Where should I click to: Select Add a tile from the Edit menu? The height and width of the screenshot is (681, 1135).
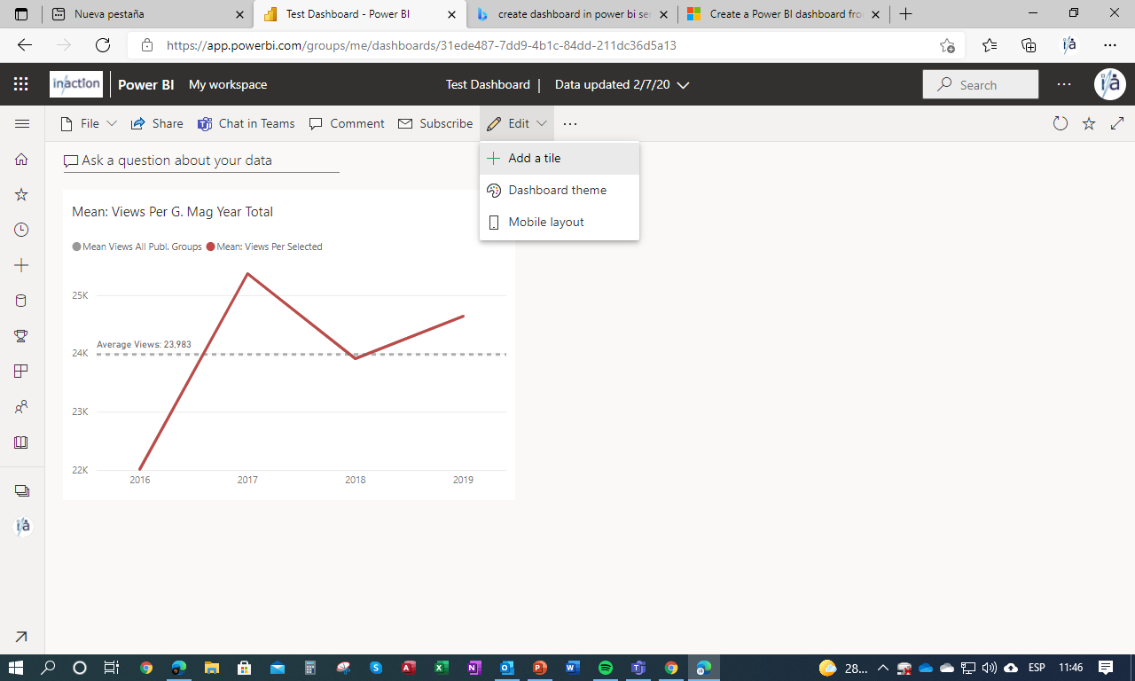click(x=560, y=158)
